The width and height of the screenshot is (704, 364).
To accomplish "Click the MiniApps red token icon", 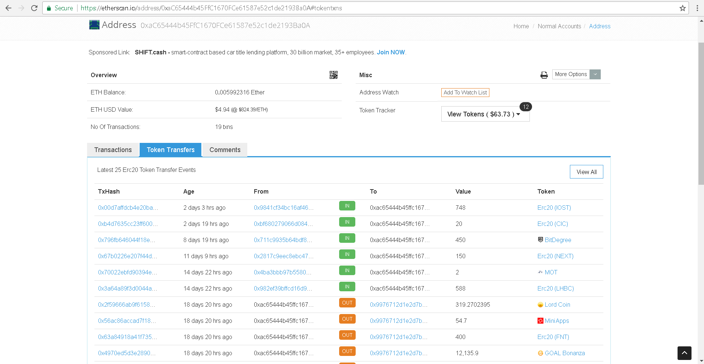I will [540, 321].
